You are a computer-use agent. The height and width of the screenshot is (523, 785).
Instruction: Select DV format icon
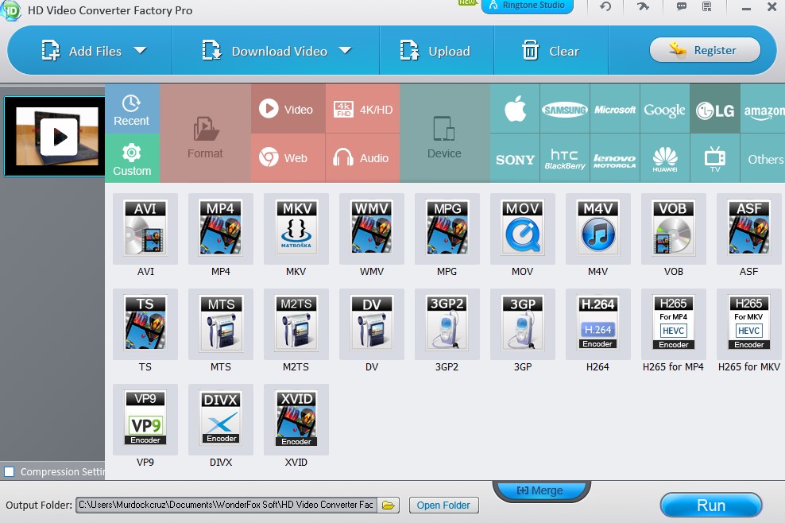(x=372, y=324)
